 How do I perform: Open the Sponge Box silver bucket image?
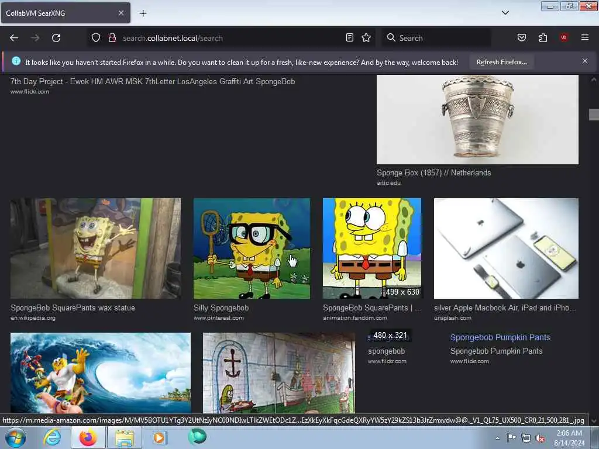pyautogui.click(x=477, y=119)
